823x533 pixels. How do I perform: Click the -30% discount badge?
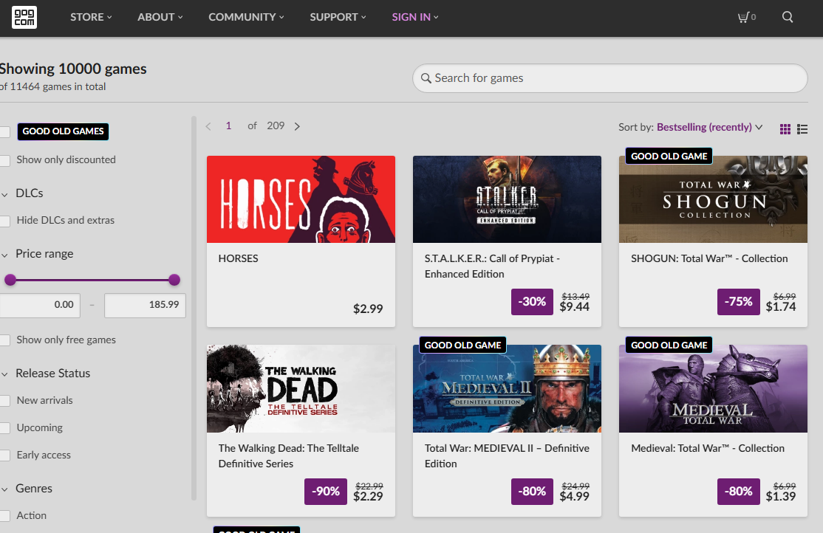pos(532,302)
